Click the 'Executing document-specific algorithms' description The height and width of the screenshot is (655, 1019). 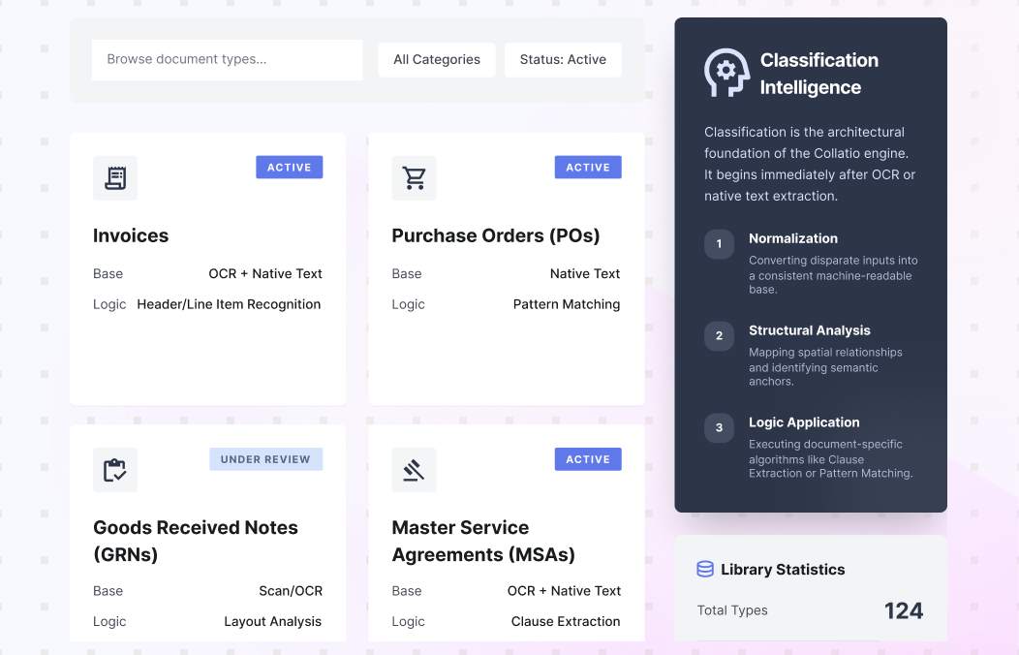(830, 458)
